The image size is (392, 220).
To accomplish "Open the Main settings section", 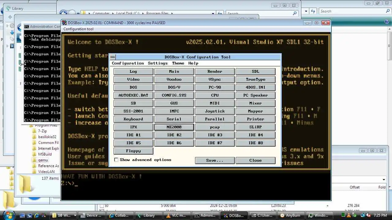I will coord(174,71).
